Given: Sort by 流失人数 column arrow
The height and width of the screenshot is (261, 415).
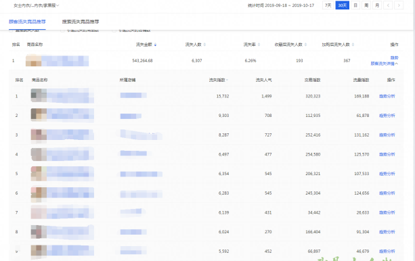Looking at the screenshot, I should click(x=204, y=45).
